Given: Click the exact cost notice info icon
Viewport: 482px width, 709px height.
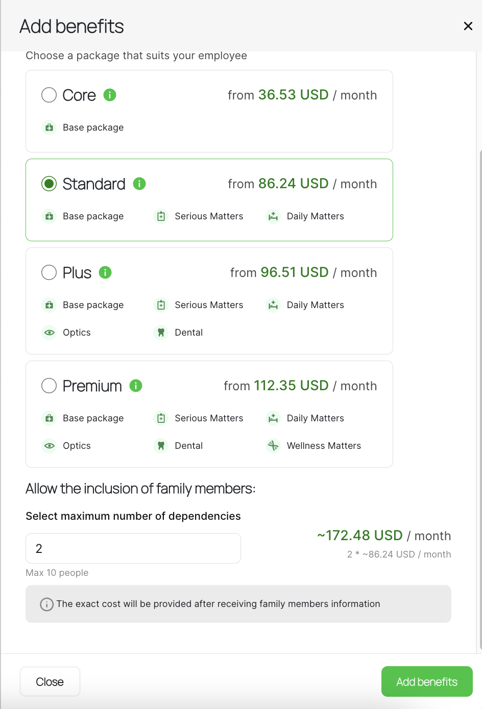Looking at the screenshot, I should point(46,604).
